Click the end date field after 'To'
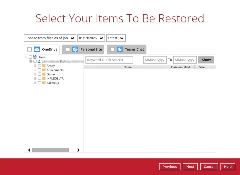 (x=185, y=60)
